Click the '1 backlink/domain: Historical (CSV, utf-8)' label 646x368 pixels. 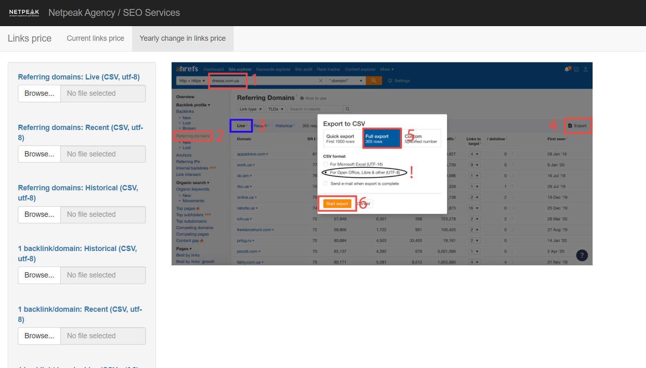(x=77, y=253)
